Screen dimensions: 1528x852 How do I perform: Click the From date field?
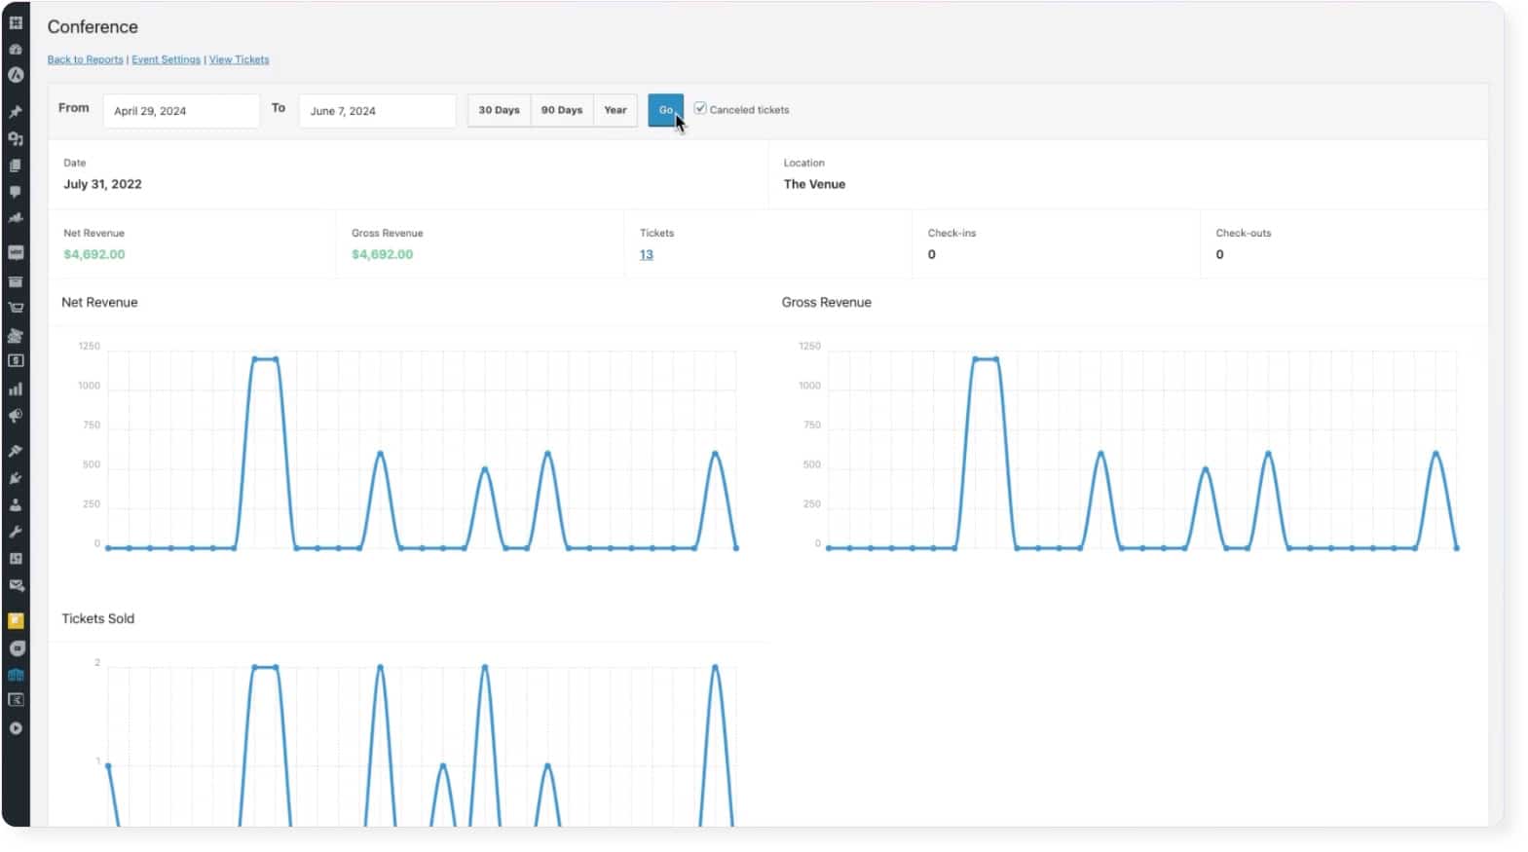[180, 111]
